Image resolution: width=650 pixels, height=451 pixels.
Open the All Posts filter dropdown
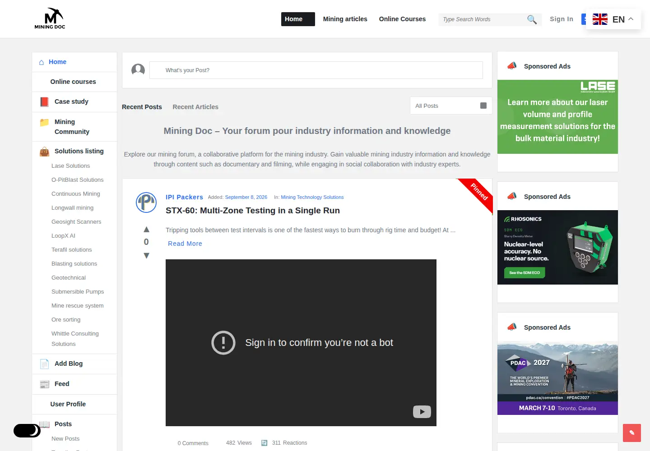451,106
